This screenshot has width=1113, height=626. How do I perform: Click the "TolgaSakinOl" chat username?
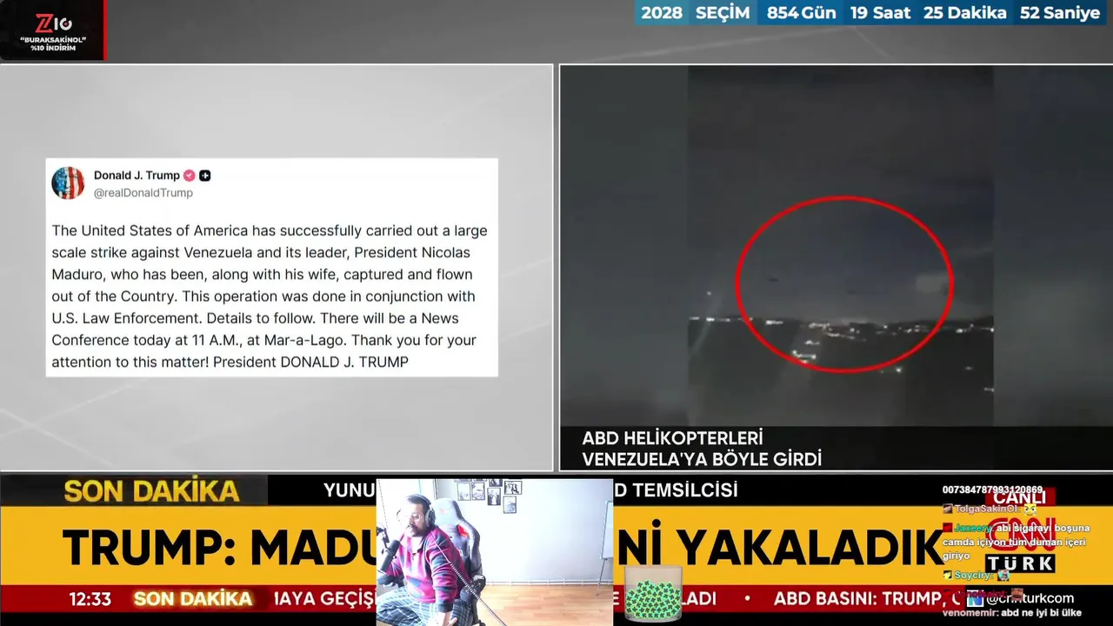click(988, 509)
